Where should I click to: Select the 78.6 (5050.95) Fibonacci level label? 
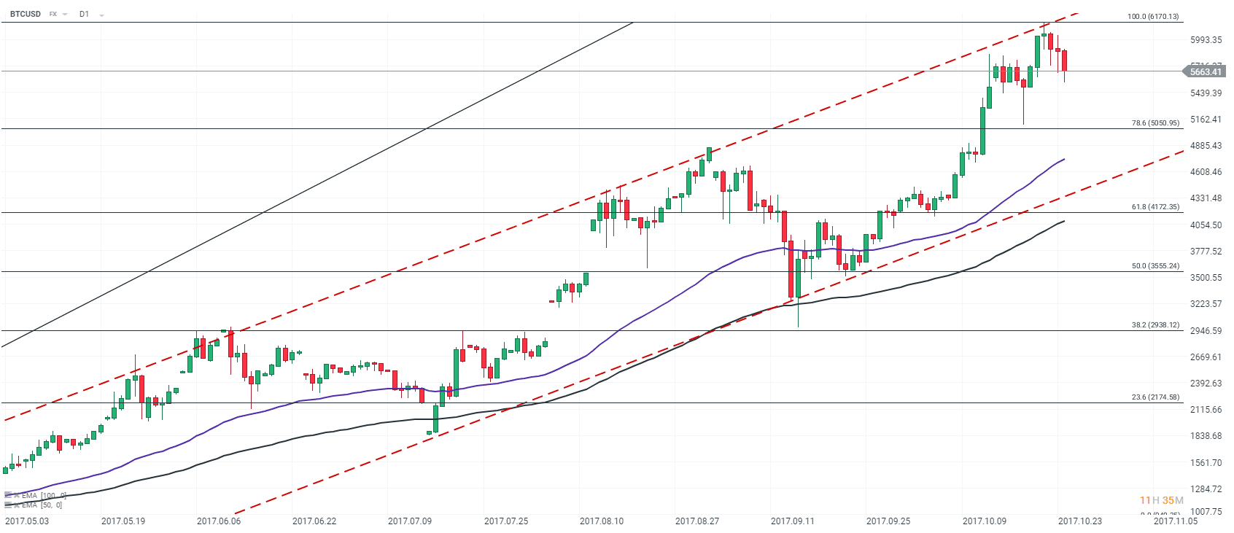1155,123
